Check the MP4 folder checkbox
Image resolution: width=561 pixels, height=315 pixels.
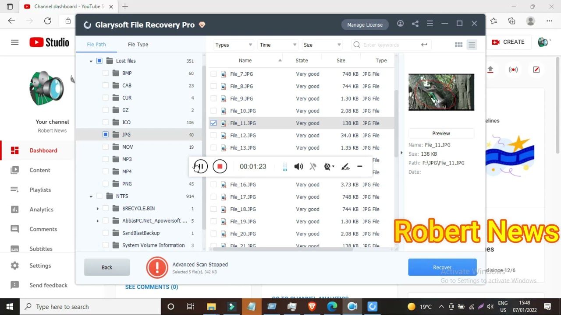[105, 171]
